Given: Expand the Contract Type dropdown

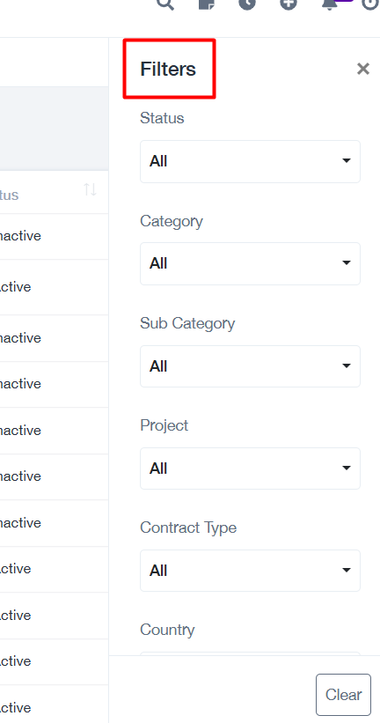Looking at the screenshot, I should tap(250, 571).
